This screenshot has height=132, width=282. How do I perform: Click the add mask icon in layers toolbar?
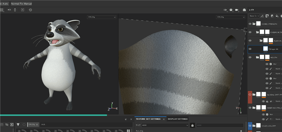[267, 16]
